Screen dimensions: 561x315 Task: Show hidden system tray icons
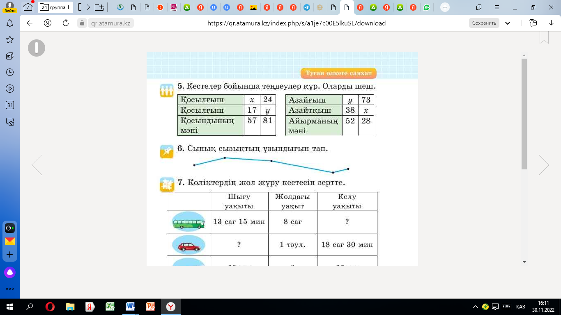tap(476, 307)
